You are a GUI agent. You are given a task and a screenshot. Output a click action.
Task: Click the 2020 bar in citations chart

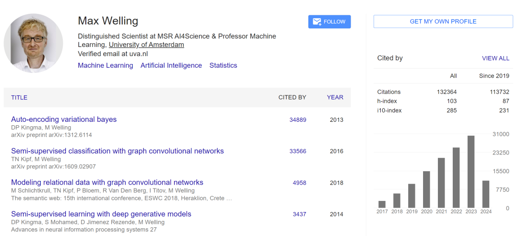(426, 189)
